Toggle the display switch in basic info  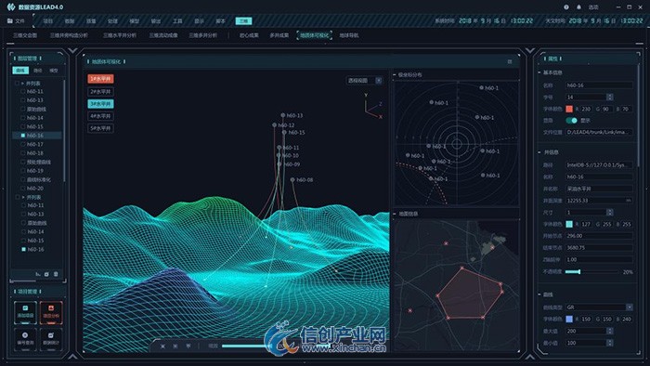pos(572,120)
